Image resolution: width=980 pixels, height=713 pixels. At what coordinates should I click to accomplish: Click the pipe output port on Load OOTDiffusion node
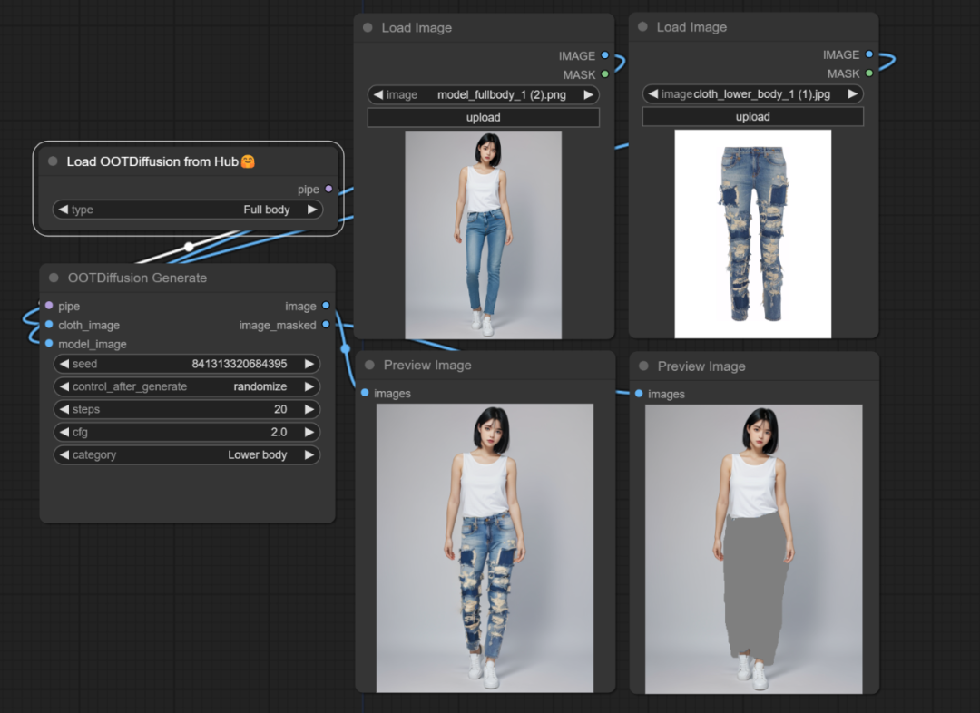click(328, 189)
